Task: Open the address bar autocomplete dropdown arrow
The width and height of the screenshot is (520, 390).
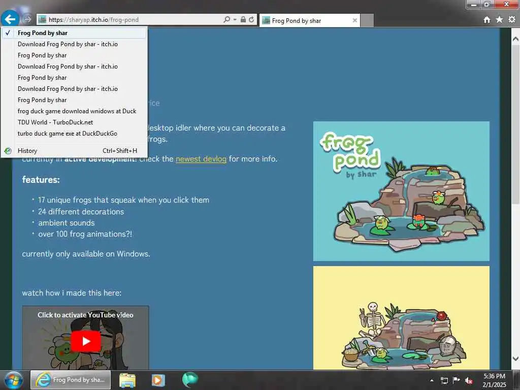Action: (235, 20)
